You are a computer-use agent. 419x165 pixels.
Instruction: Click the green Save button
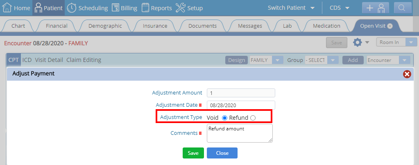click(193, 153)
